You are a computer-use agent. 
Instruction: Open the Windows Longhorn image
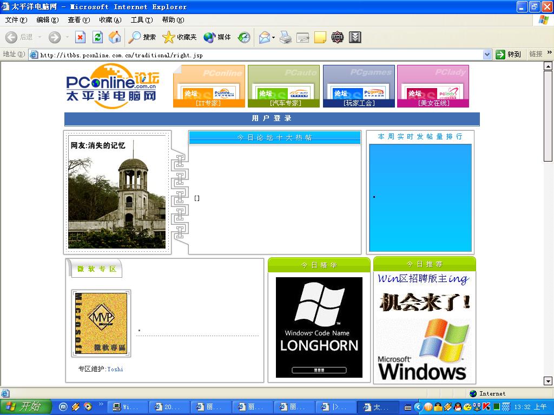(x=319, y=327)
